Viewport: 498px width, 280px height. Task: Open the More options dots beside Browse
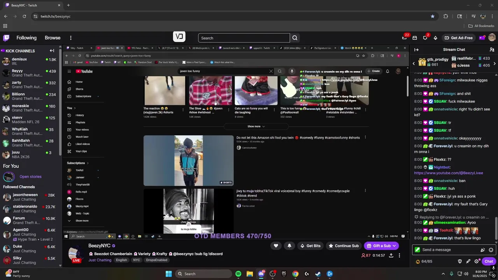coord(70,38)
